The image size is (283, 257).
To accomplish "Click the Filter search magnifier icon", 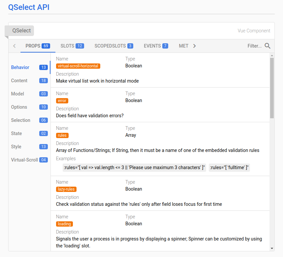I will click(x=267, y=46).
